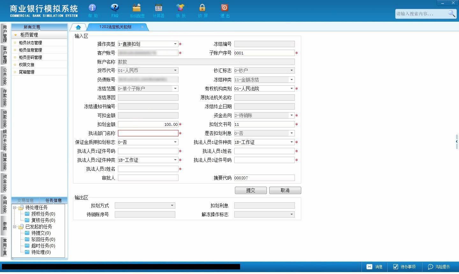Screen dimensions: 459x274
Task: Open the 执法人员1证件种类 dropdown
Action: pos(292,142)
